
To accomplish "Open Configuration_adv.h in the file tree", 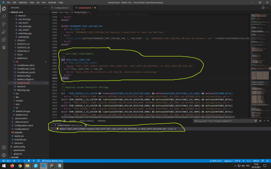I will coord(24,126).
